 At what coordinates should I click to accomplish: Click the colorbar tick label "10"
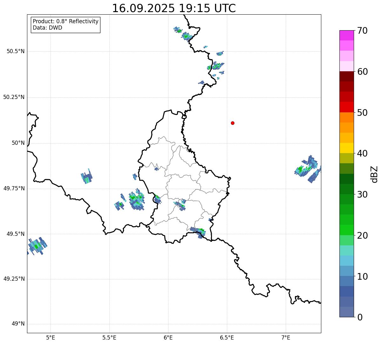click(362, 277)
